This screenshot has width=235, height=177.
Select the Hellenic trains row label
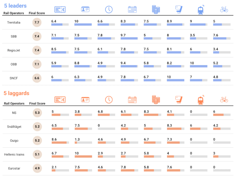point(14,154)
